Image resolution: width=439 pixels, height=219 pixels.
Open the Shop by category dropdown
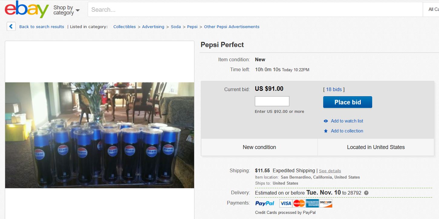[67, 10]
